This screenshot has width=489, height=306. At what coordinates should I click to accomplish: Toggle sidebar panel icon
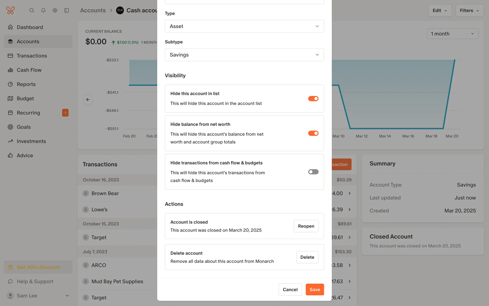[67, 10]
